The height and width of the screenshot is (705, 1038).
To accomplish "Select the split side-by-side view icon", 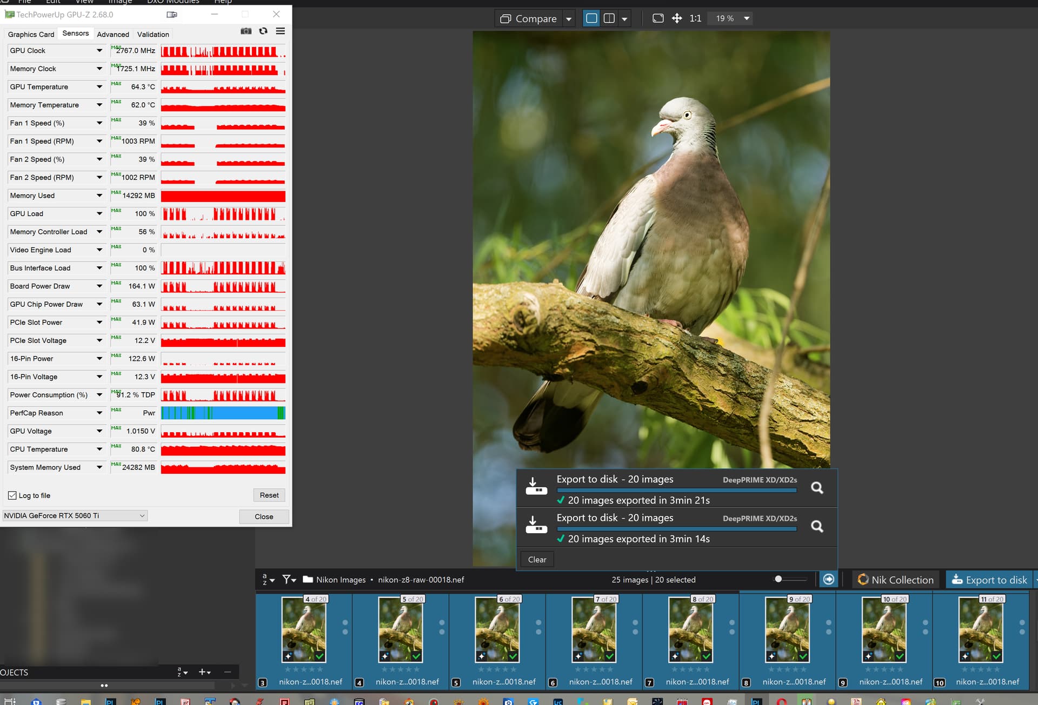I will [609, 18].
